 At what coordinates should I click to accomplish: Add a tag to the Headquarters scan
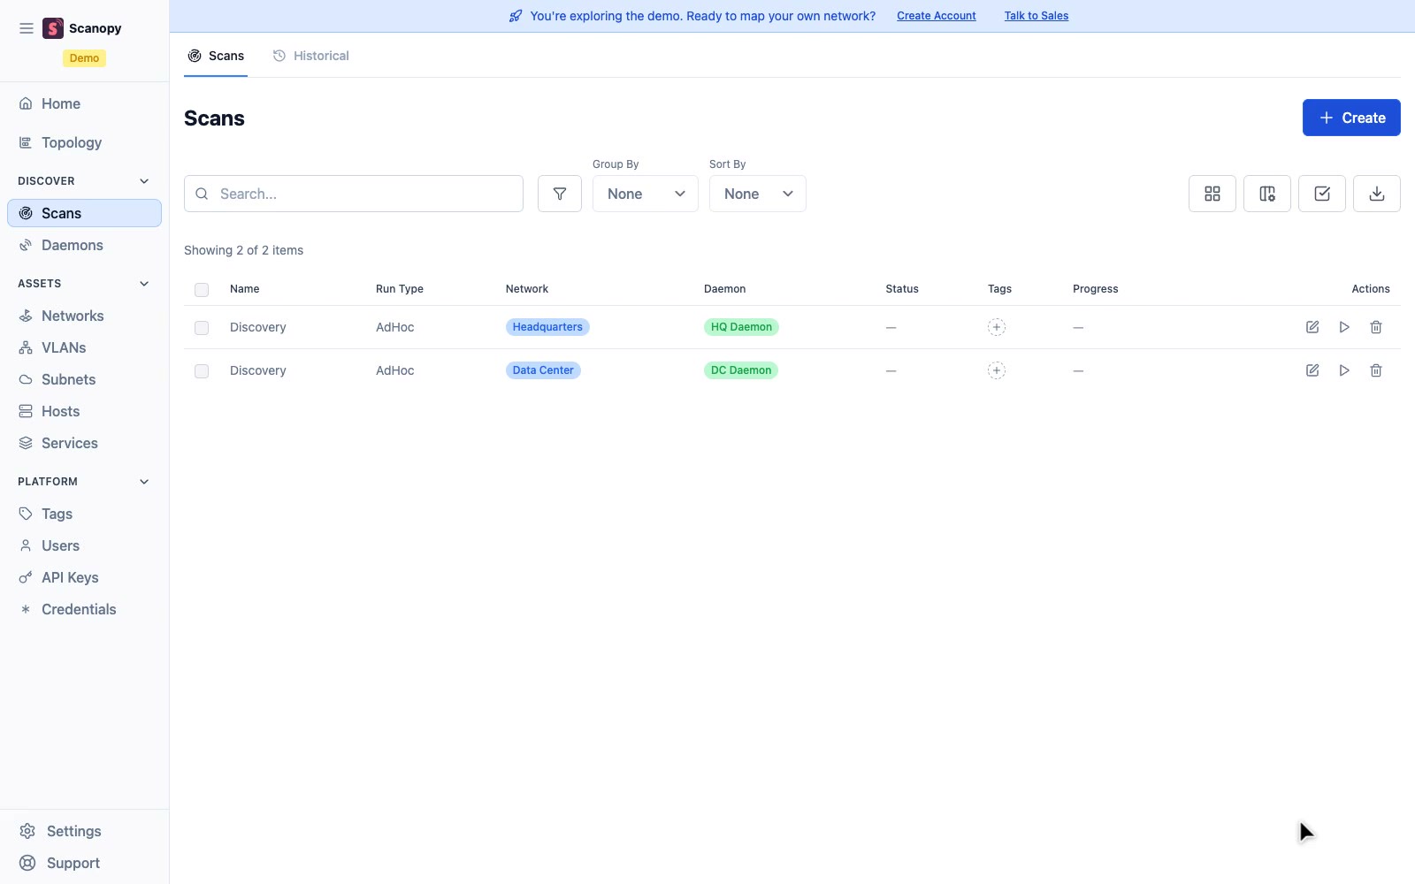tap(997, 327)
